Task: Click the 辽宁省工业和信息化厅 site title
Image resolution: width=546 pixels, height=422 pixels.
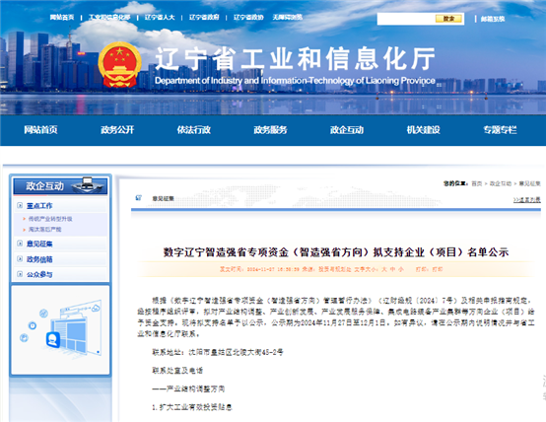Action: (x=296, y=58)
